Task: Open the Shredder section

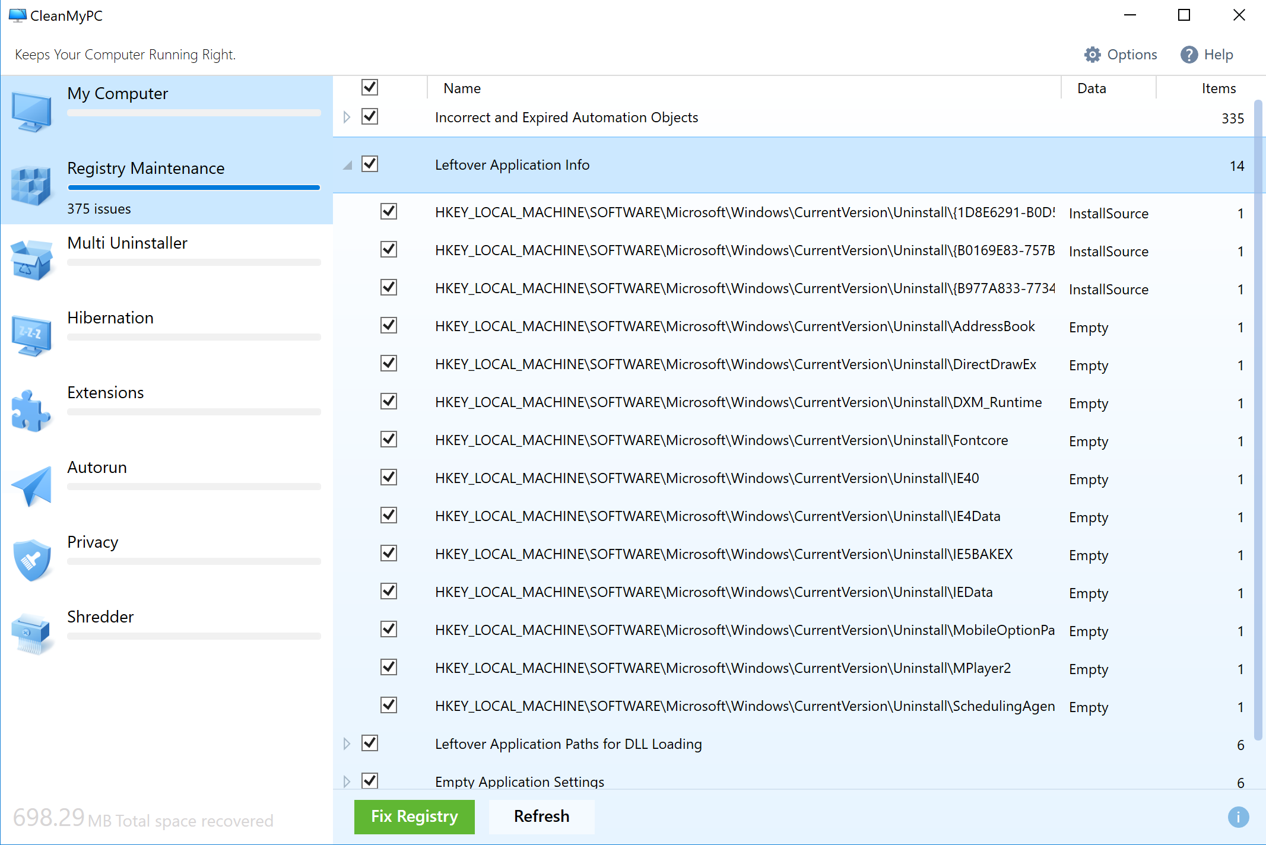Action: click(x=167, y=635)
